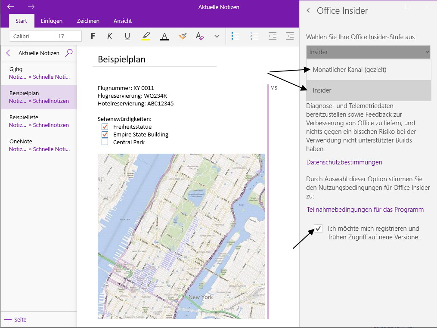
Task: Click the Flugnummer: XY 0011 line
Action: (126, 88)
